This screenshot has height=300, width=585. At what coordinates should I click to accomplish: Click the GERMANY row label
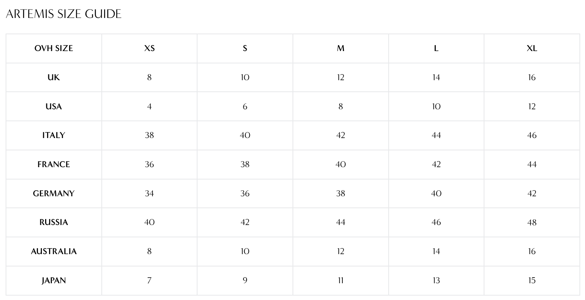click(x=53, y=193)
